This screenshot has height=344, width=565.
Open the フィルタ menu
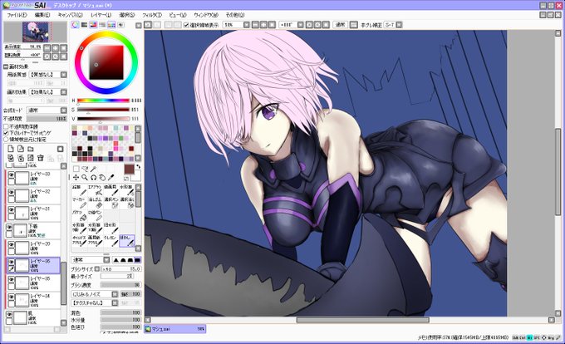click(152, 15)
